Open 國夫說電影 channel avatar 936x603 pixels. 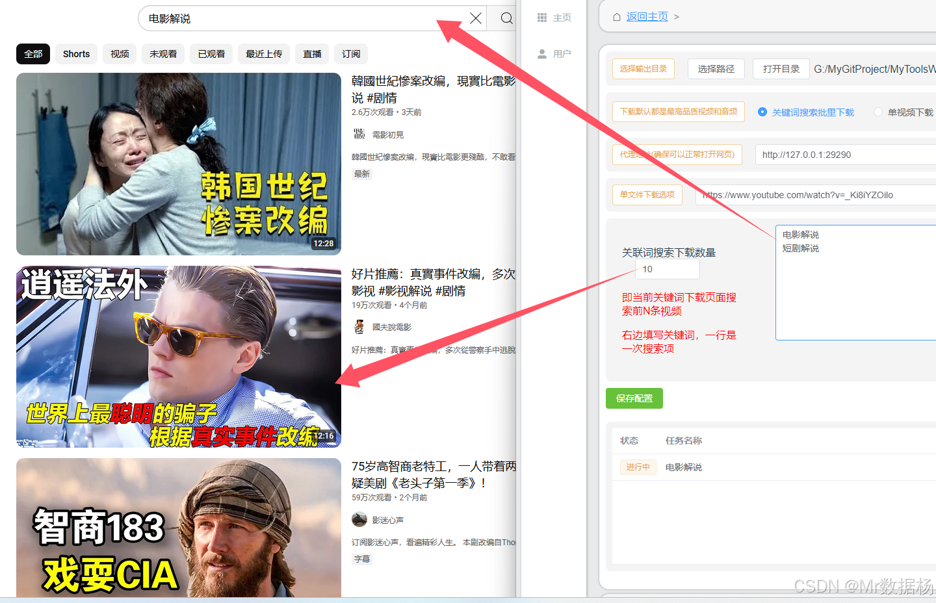pos(359,326)
